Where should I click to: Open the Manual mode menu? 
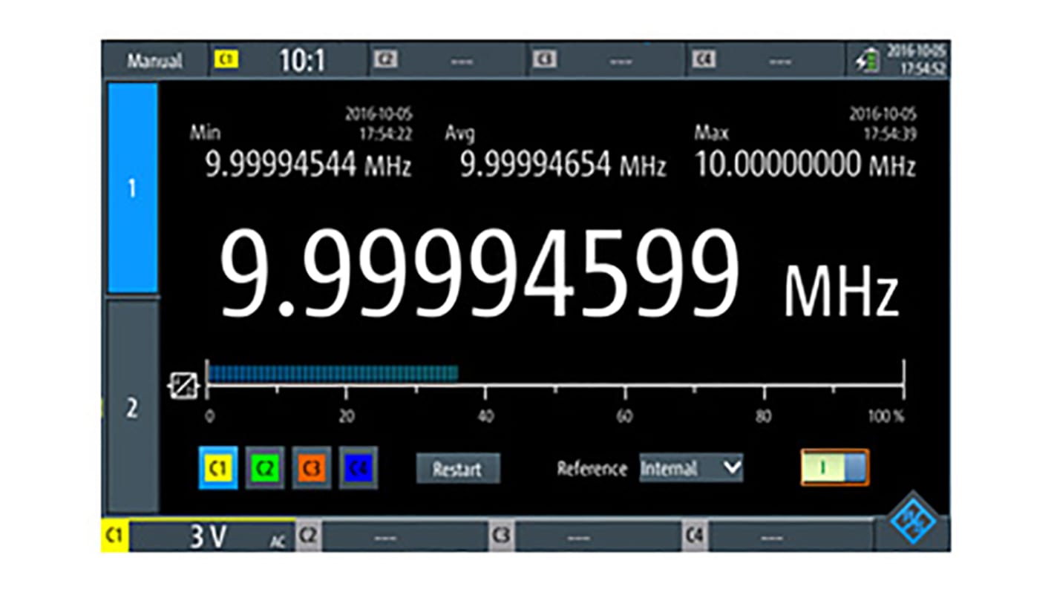154,61
